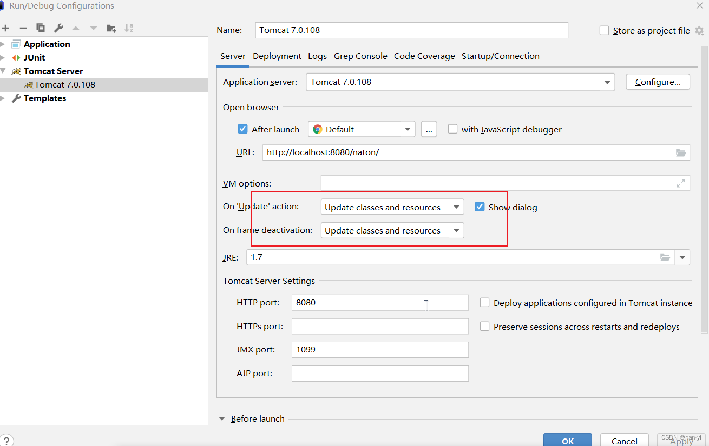Switch to the Grep Console tab
The image size is (709, 446).
tap(360, 56)
